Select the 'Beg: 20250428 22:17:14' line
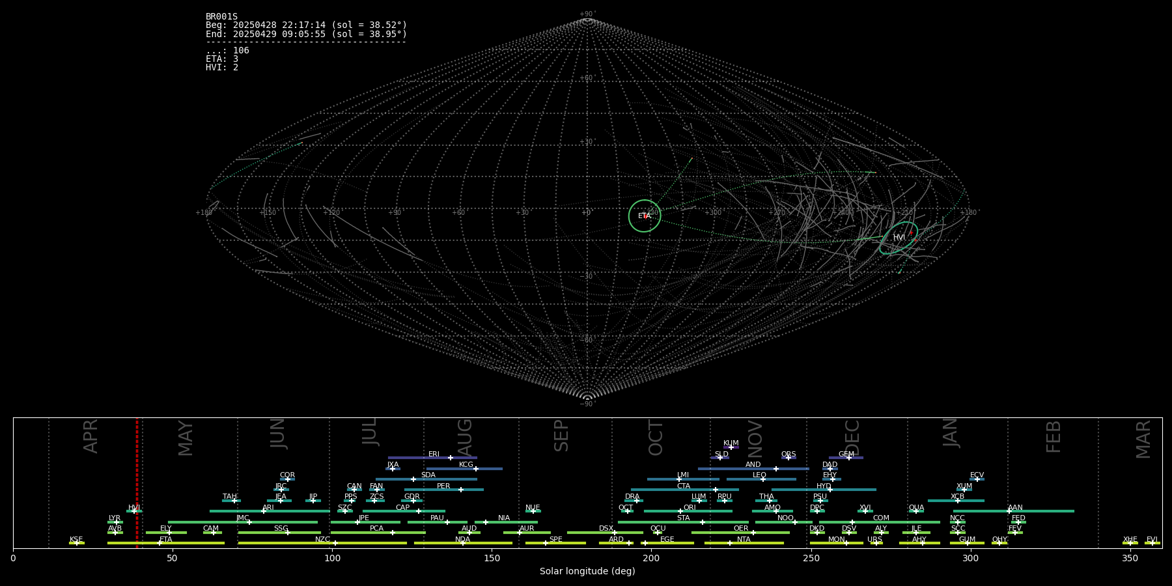This screenshot has height=586, width=1172. click(306, 25)
